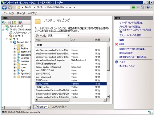Click the handler list horizontal scroll right arrow
The width and height of the screenshot is (154, 115).
(x=105, y=100)
